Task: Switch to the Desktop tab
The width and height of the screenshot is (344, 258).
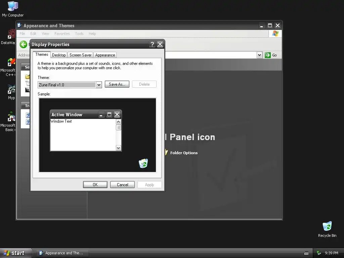Action: point(59,55)
